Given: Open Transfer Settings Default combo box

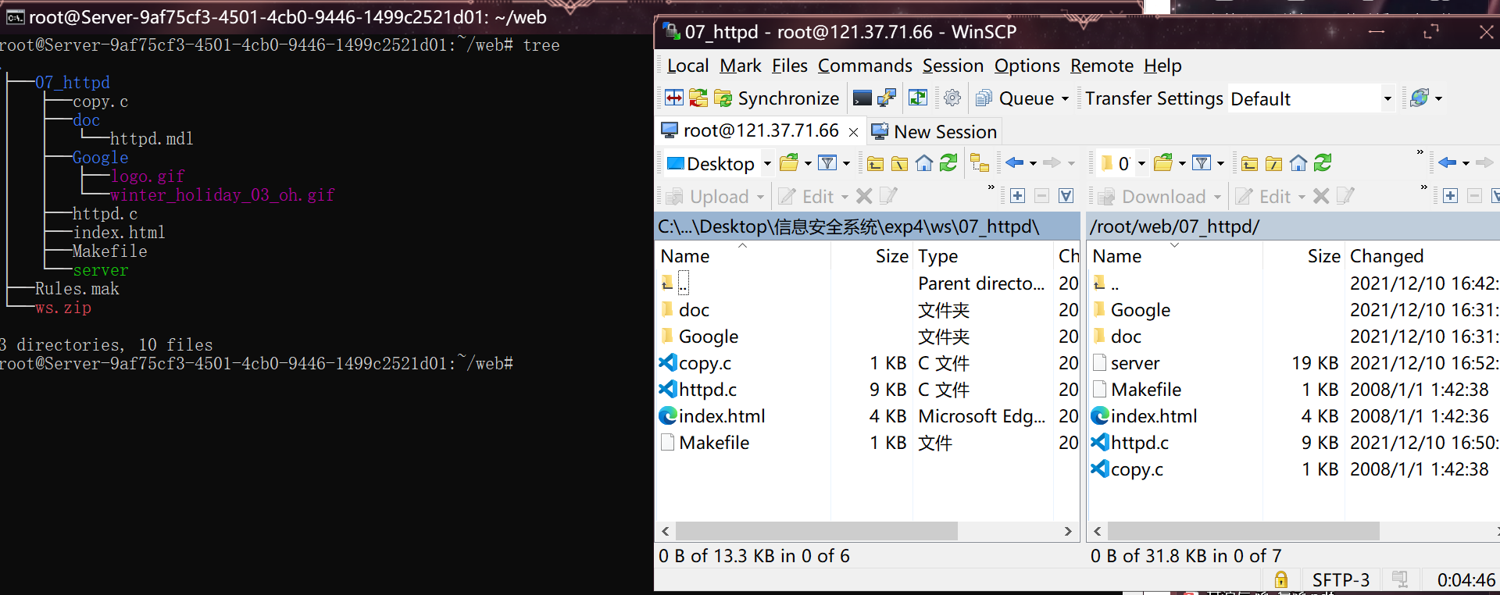Looking at the screenshot, I should tap(1311, 98).
